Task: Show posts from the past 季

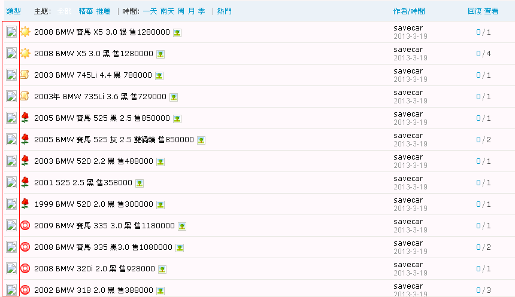Action: (202, 11)
